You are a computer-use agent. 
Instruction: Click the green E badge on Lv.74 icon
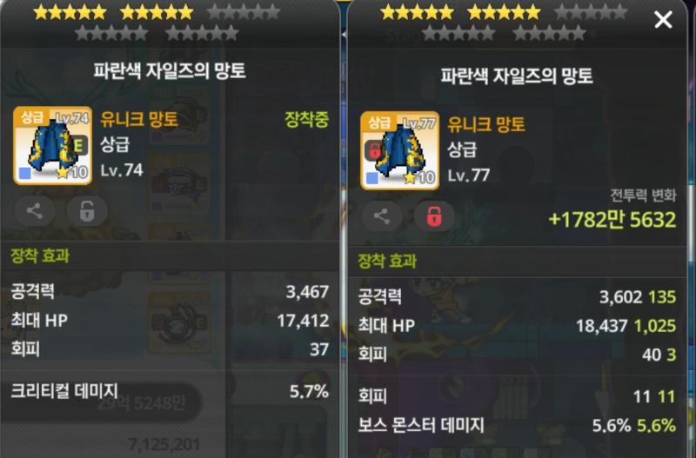79,145
